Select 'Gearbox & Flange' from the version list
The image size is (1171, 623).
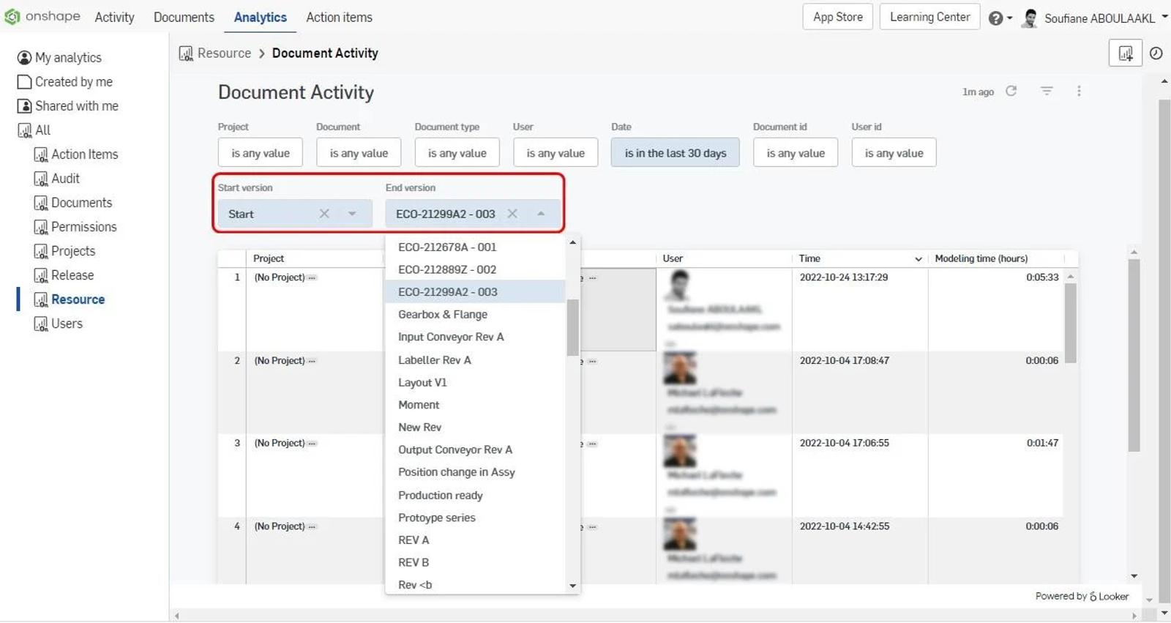click(443, 315)
